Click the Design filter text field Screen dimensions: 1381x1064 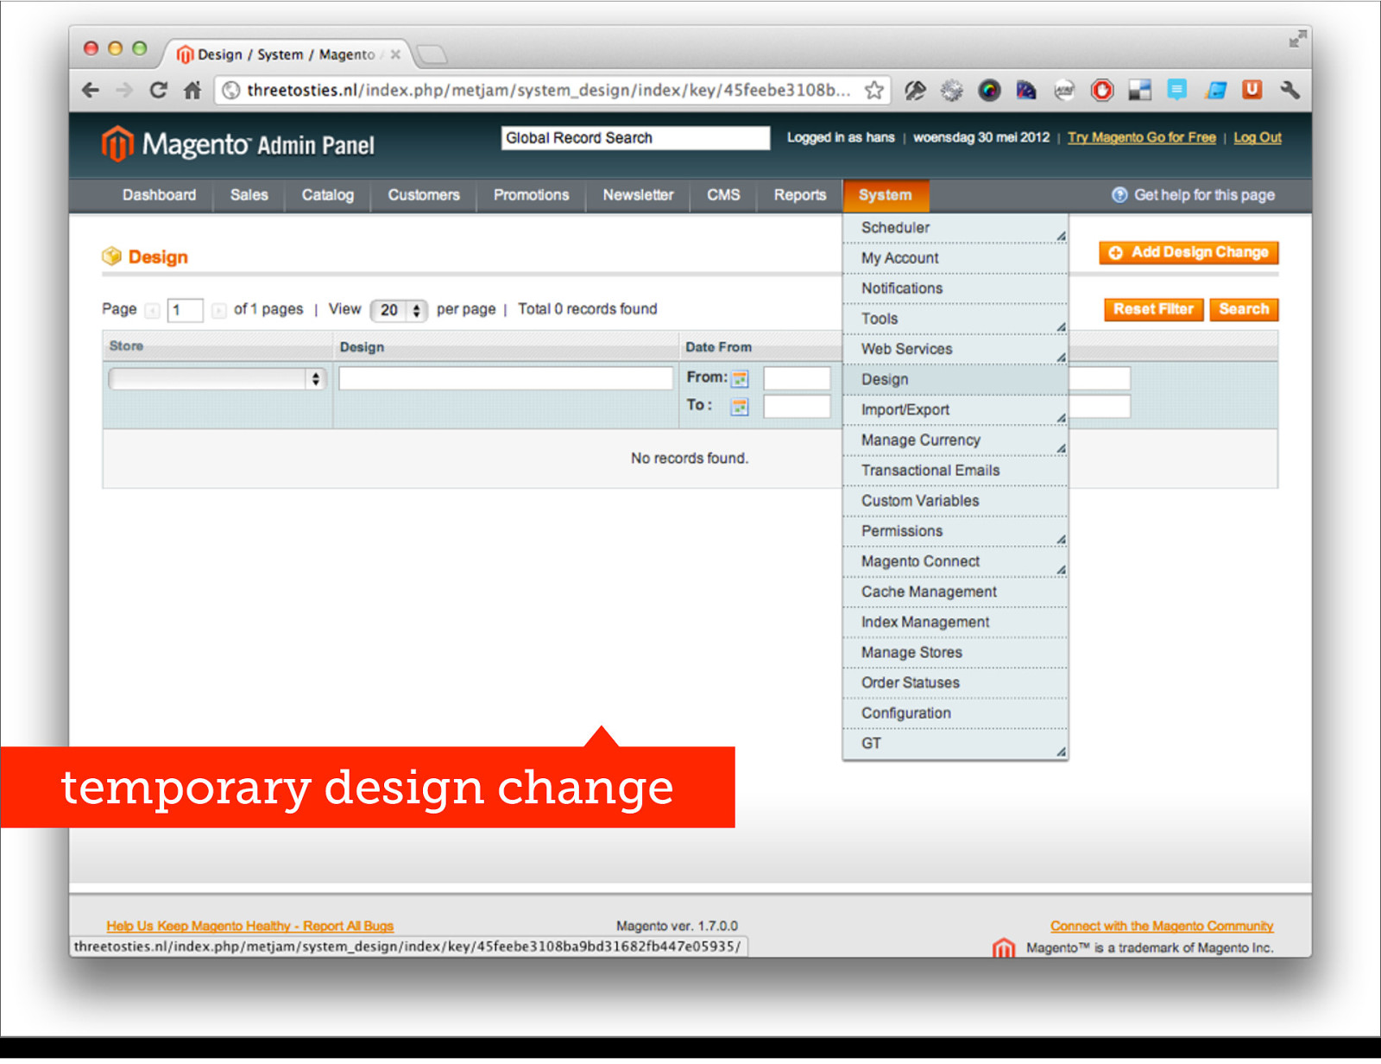point(506,378)
